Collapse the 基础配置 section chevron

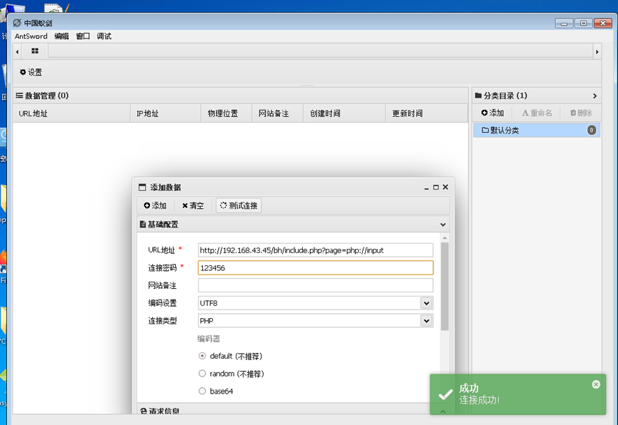coord(443,225)
